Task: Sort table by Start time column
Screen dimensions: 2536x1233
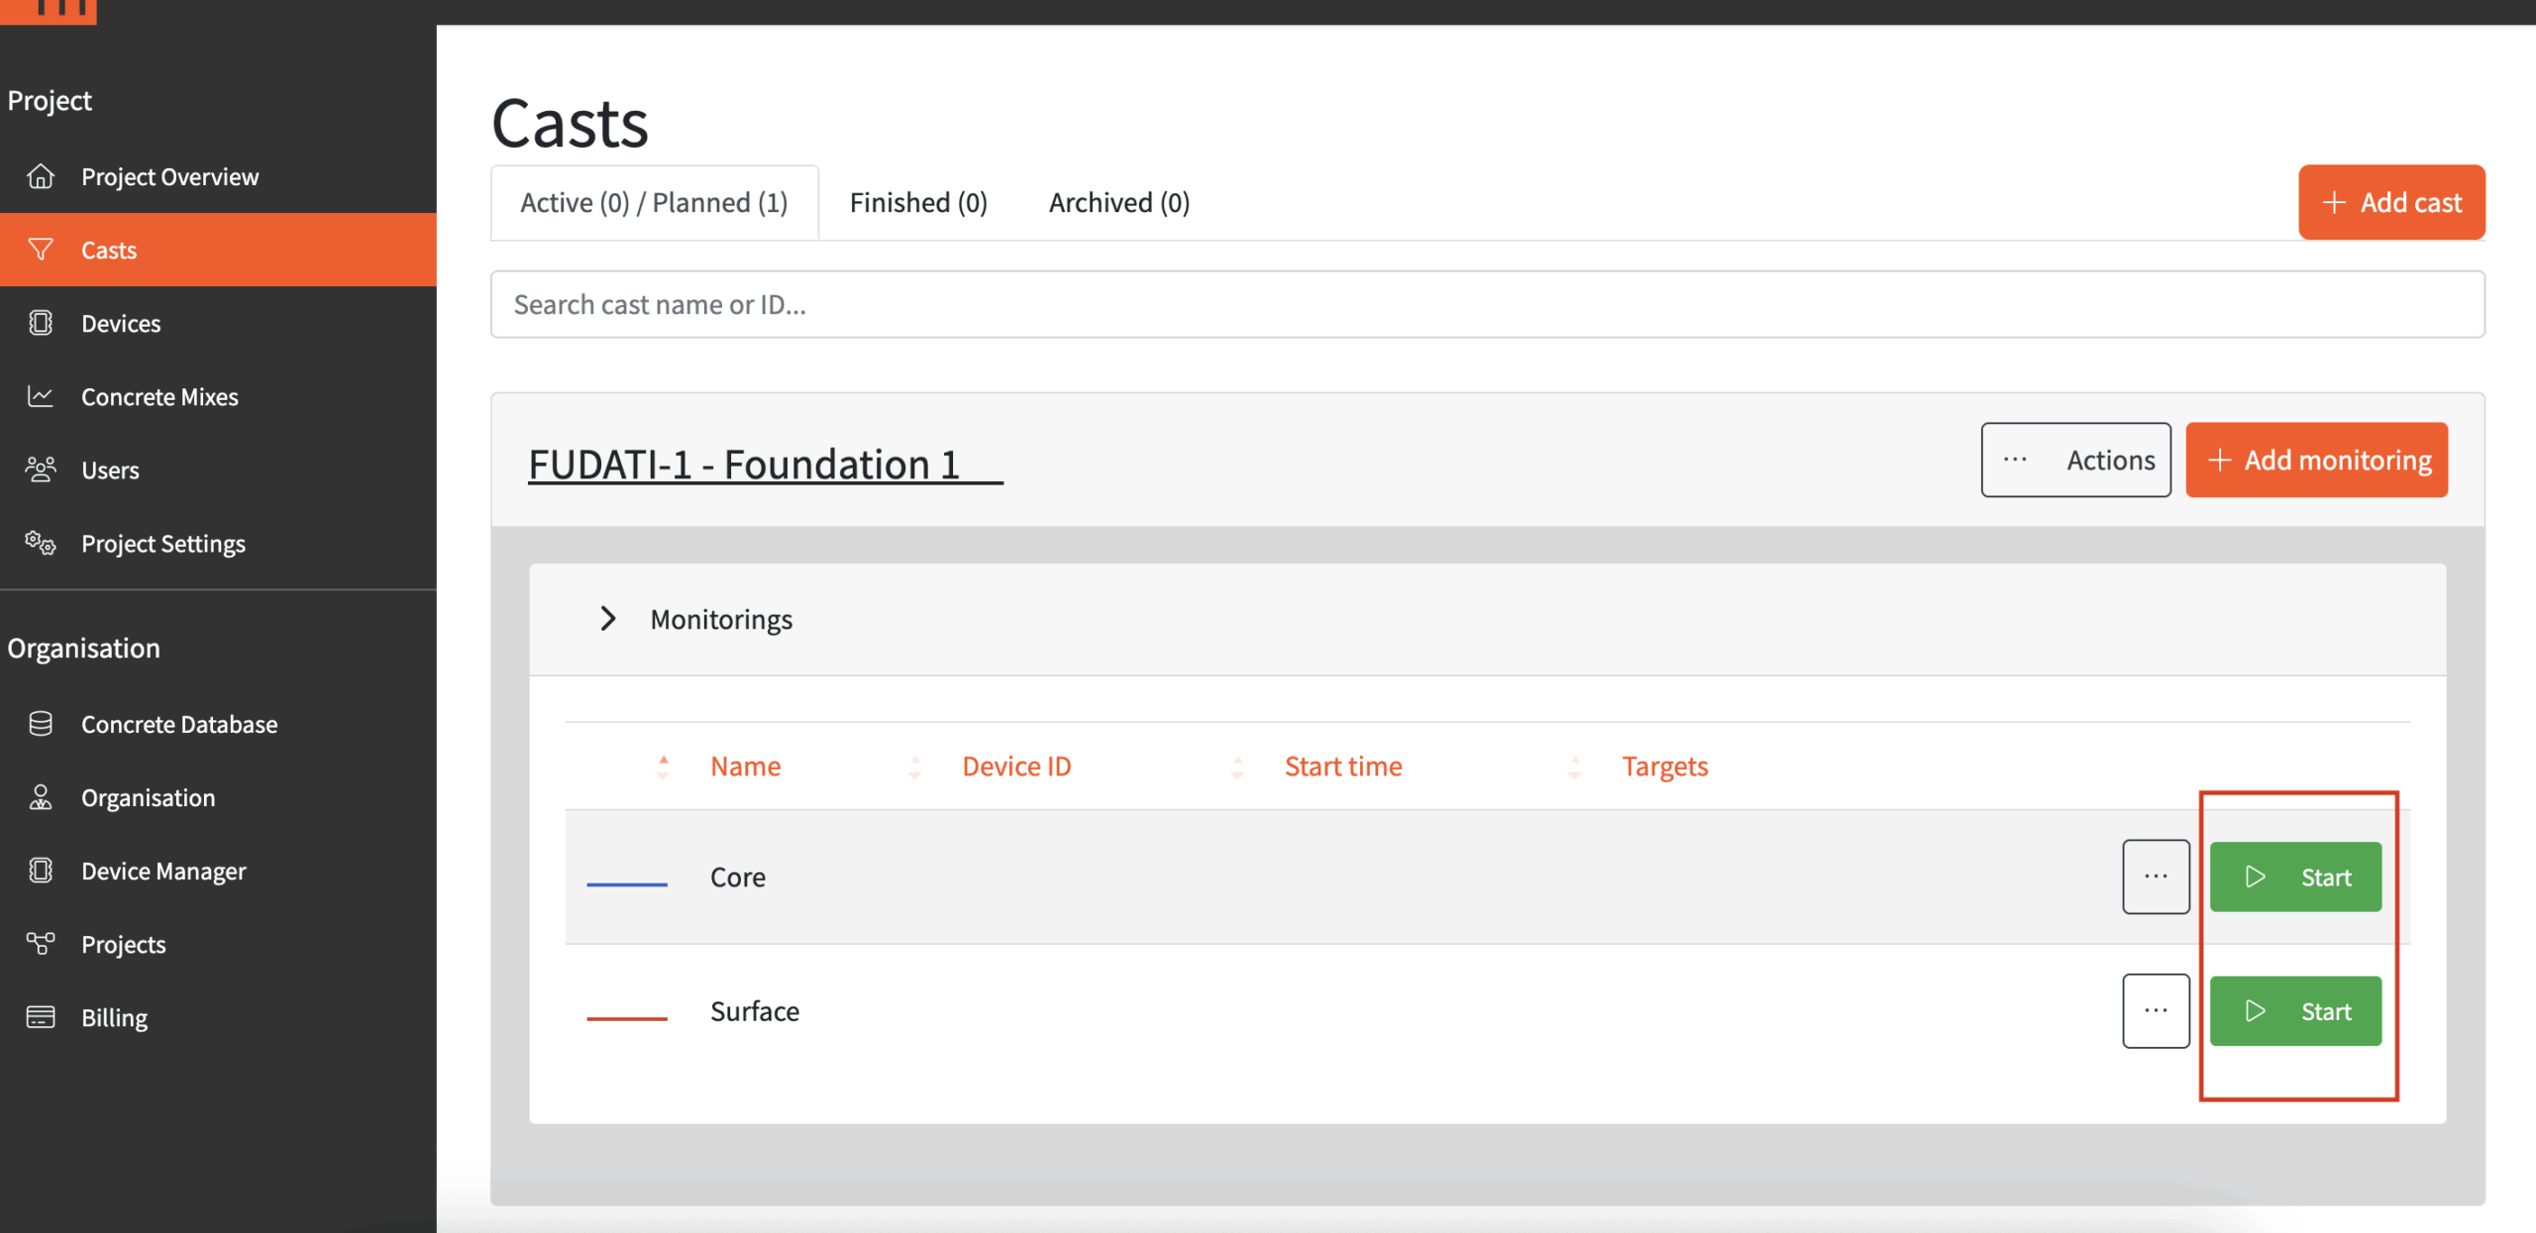Action: 1342,767
